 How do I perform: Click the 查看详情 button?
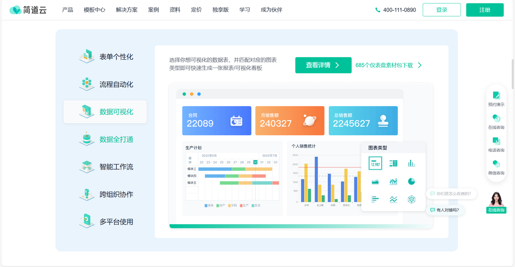click(323, 65)
